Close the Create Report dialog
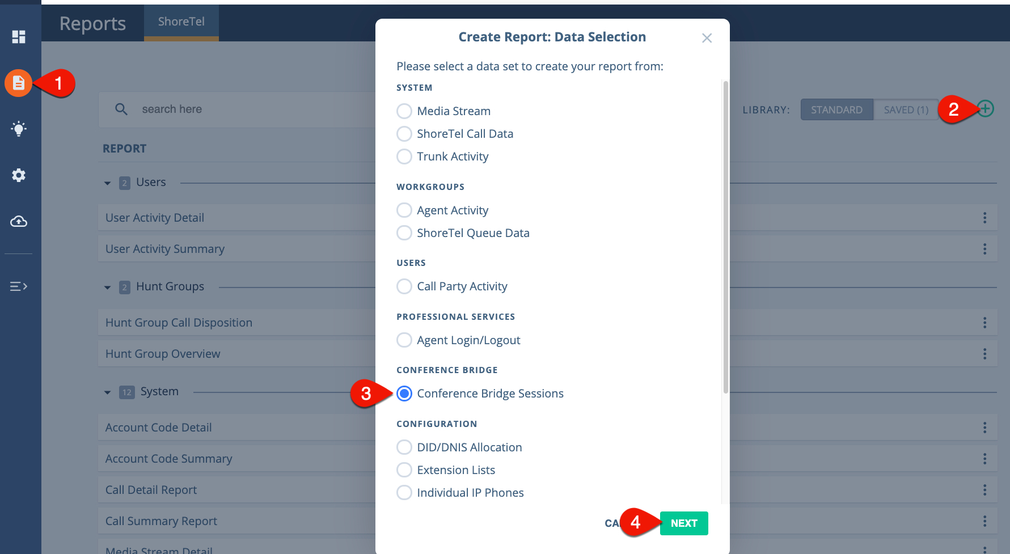1010x554 pixels. click(707, 38)
